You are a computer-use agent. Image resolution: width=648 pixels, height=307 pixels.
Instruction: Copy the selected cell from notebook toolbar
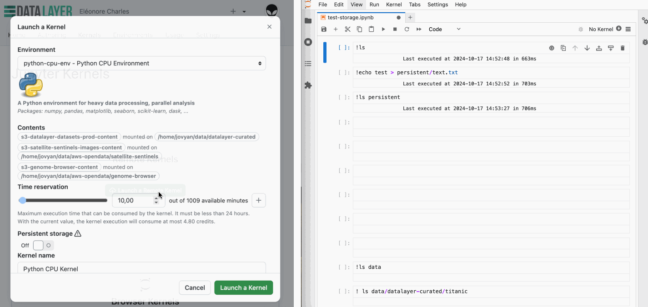coord(359,29)
